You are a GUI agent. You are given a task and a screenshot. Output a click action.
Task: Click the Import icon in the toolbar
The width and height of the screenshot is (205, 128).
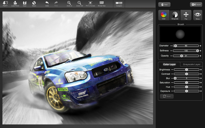point(5,3)
